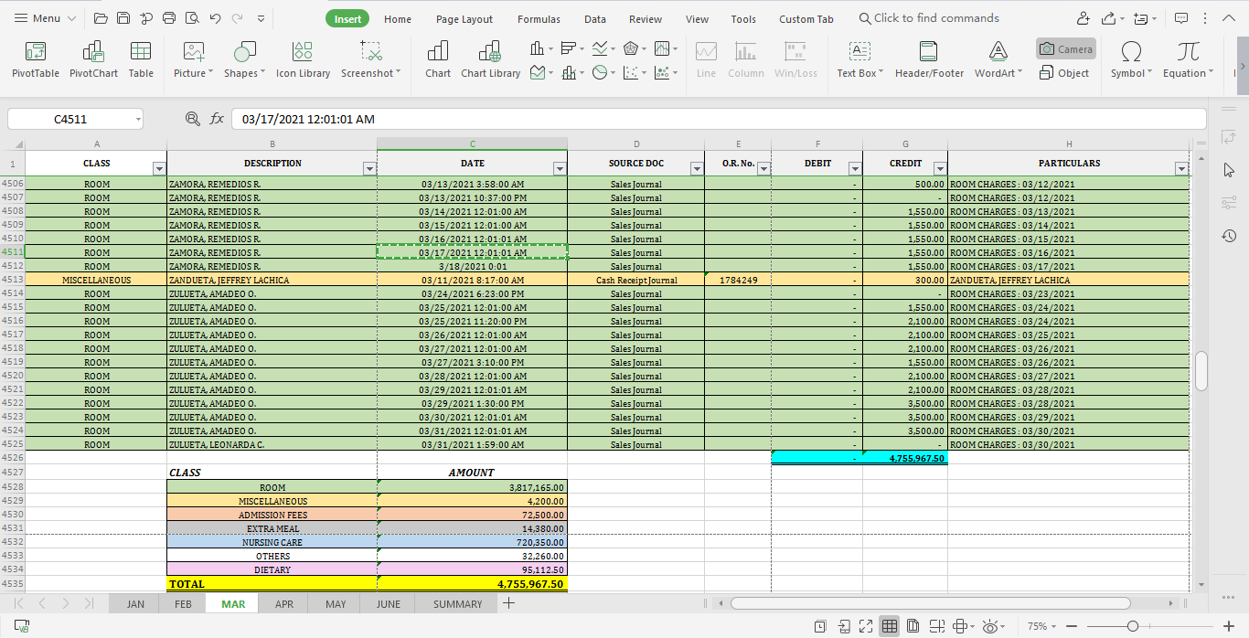Go to the SUMMARY sheet tab
Screen dimensions: 1249x638
click(457, 604)
